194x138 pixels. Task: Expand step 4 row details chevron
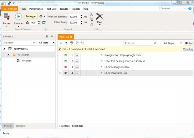60,73
